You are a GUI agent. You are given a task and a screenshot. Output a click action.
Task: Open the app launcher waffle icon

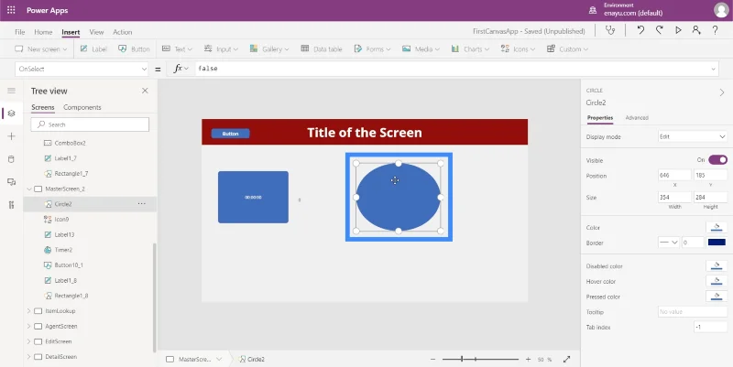[x=11, y=10]
